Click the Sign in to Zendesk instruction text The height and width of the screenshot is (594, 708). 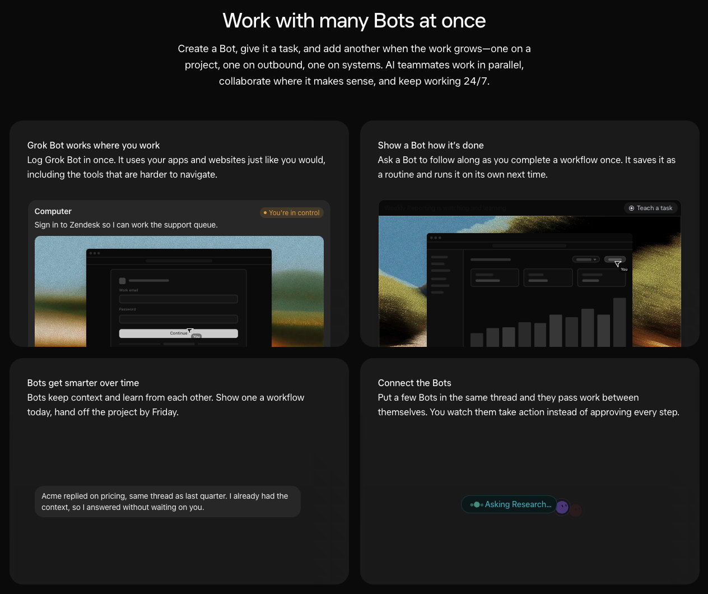coord(126,225)
